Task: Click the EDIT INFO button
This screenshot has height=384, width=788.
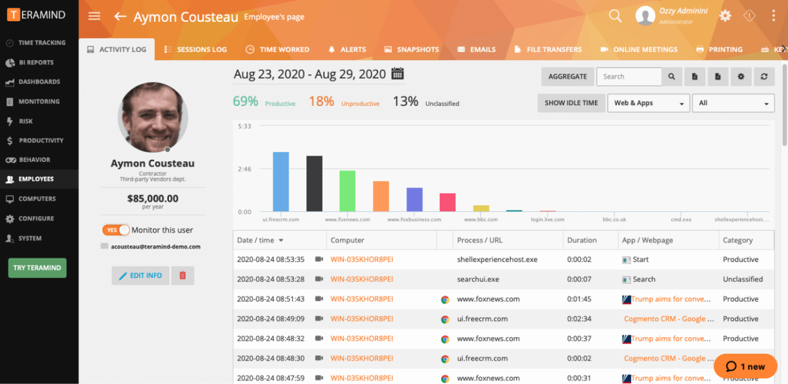Action: 140,275
